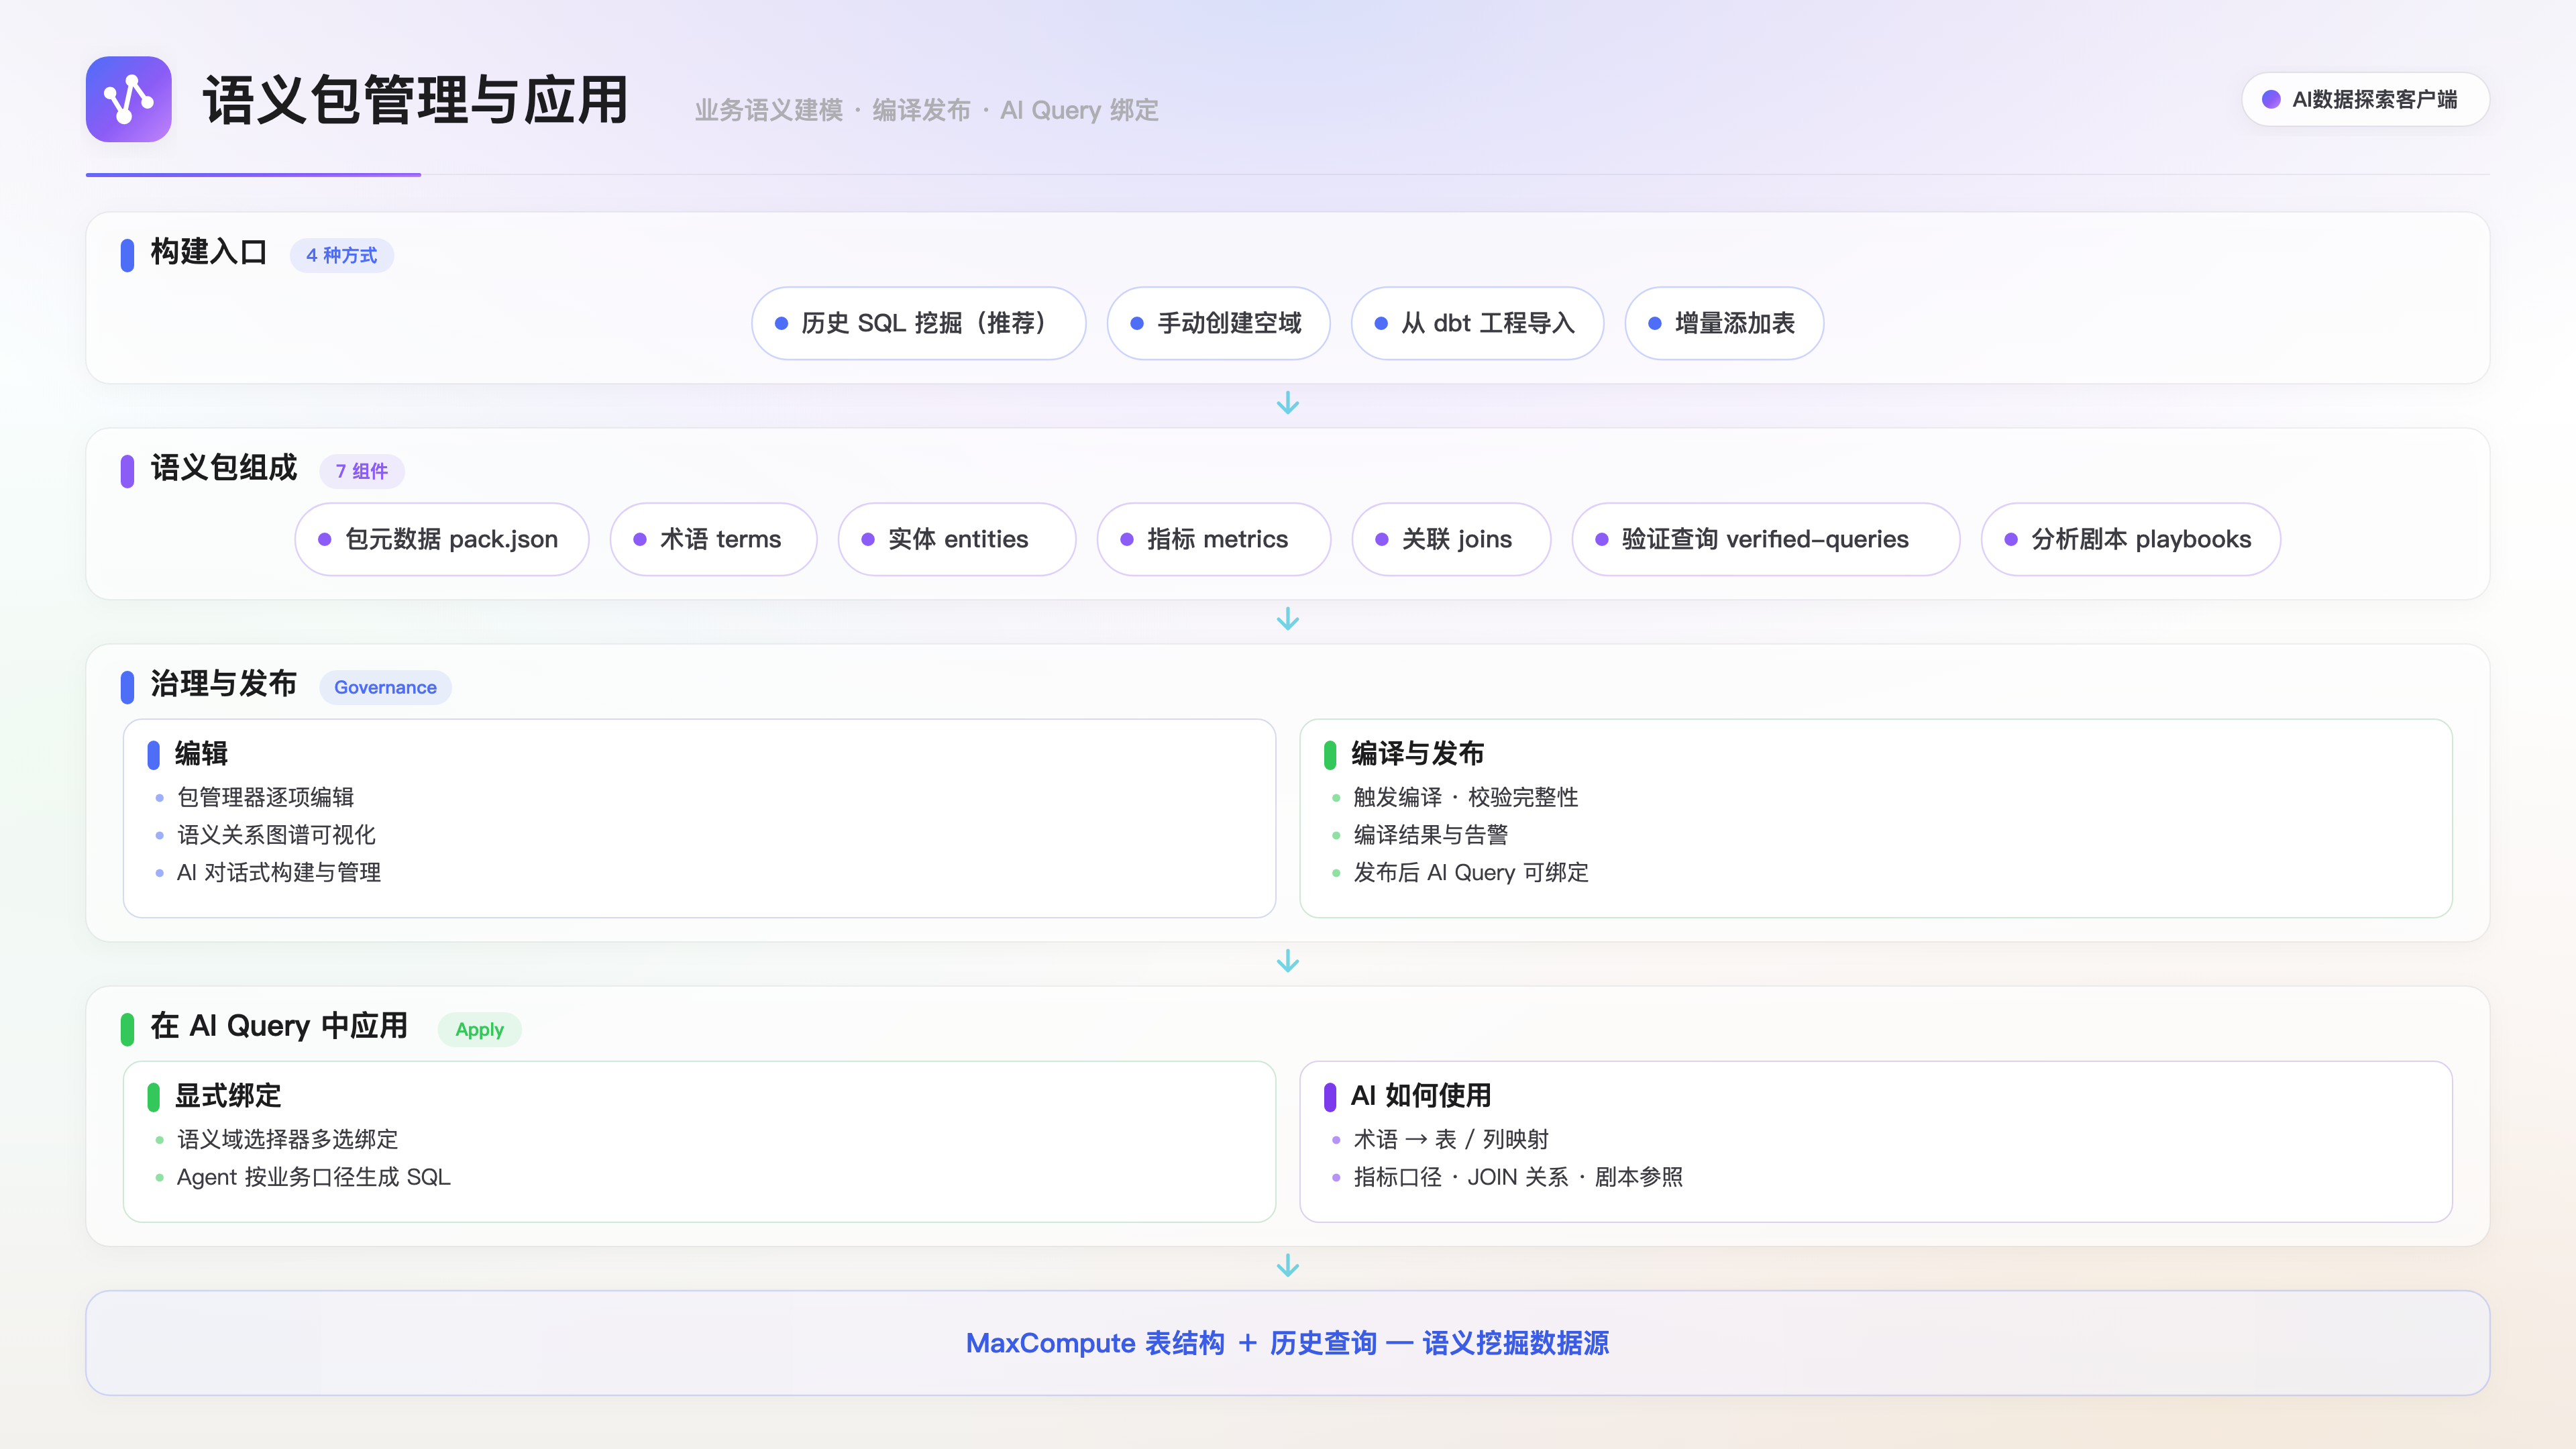
Task: Choose the 从 dbt 工程导入 option
Action: 1477,323
